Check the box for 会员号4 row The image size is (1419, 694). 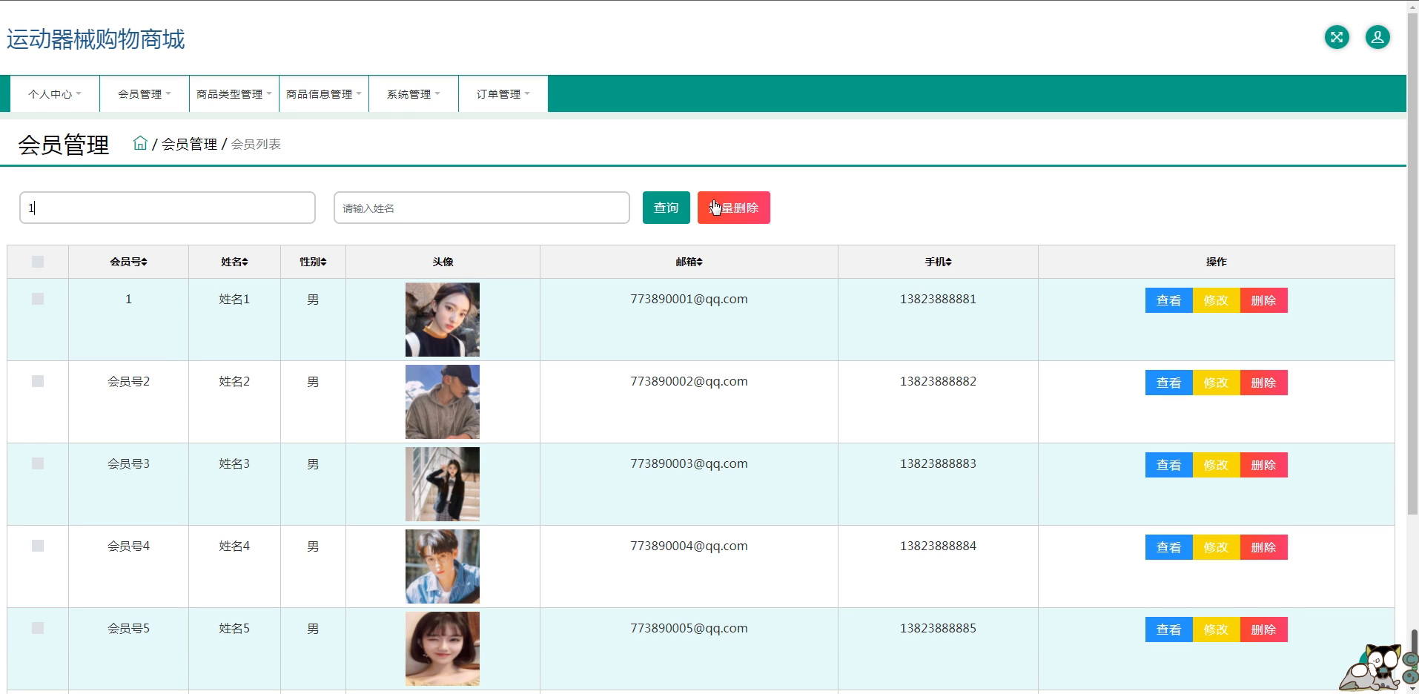coord(38,546)
